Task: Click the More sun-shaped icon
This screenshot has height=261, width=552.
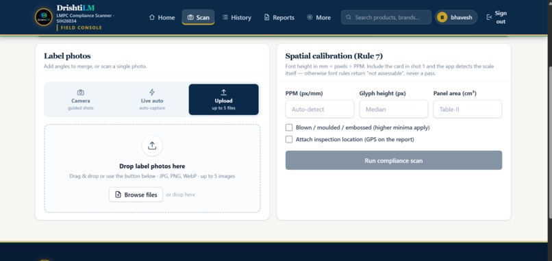Action: point(310,17)
